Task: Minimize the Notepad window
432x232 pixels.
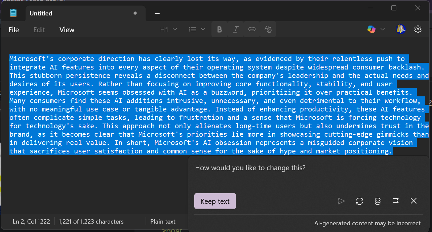Action: pos(371,8)
